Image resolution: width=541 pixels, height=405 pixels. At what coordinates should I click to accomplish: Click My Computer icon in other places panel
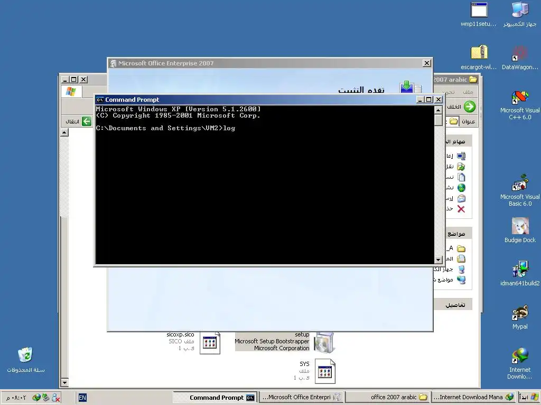[x=461, y=269]
